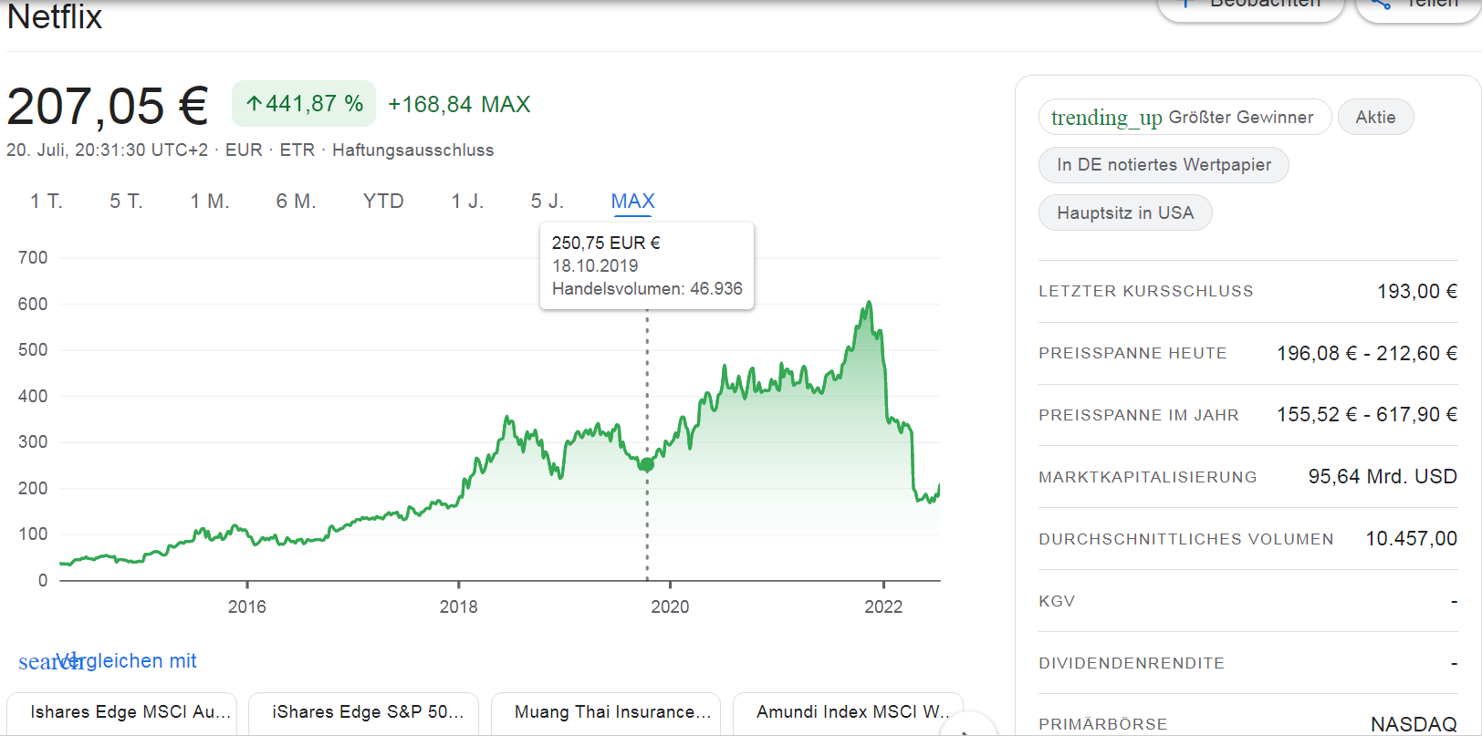The width and height of the screenshot is (1482, 736).
Task: Select the 1 J. time range
Action: 467,202
